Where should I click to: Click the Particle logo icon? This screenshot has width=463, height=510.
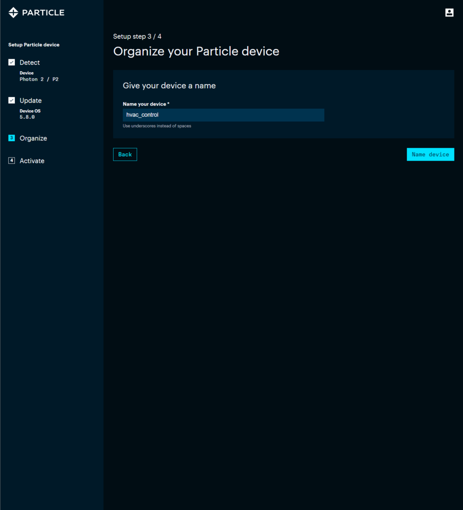click(13, 12)
